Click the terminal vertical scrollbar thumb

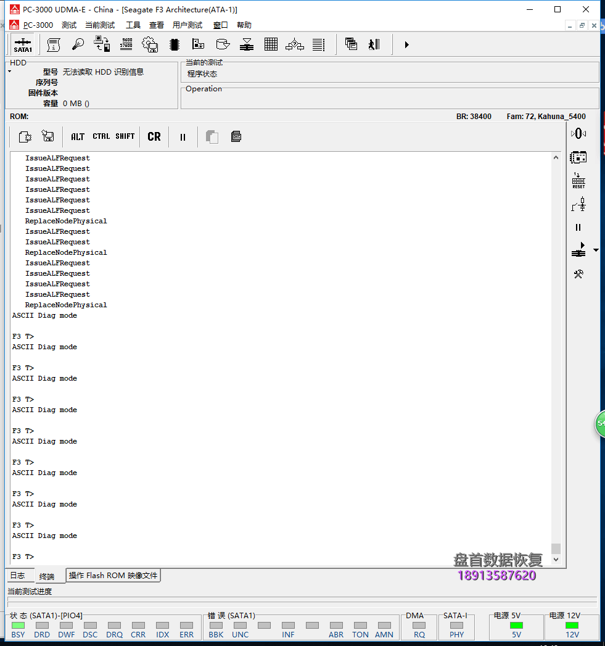(x=556, y=549)
